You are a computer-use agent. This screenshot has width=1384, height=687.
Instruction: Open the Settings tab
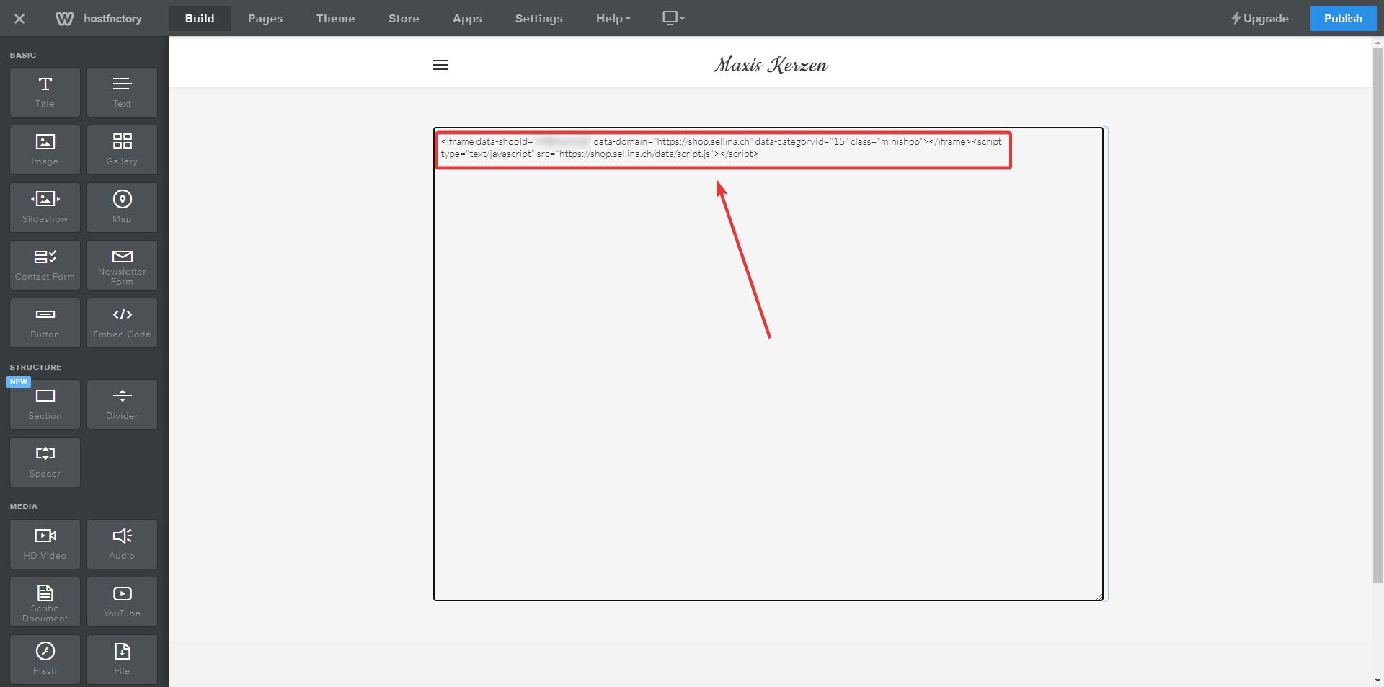(538, 19)
